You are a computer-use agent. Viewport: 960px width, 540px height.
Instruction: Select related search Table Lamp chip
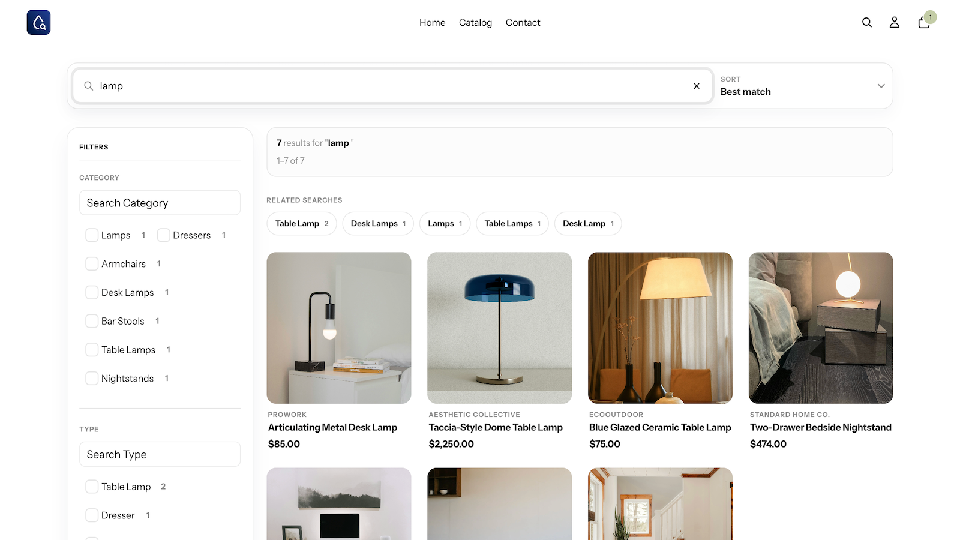(x=302, y=224)
